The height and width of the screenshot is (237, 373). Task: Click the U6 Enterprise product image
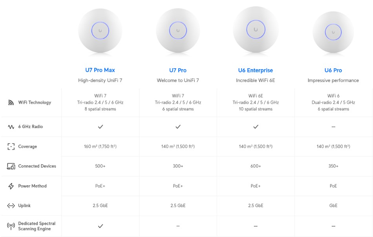[256, 30]
